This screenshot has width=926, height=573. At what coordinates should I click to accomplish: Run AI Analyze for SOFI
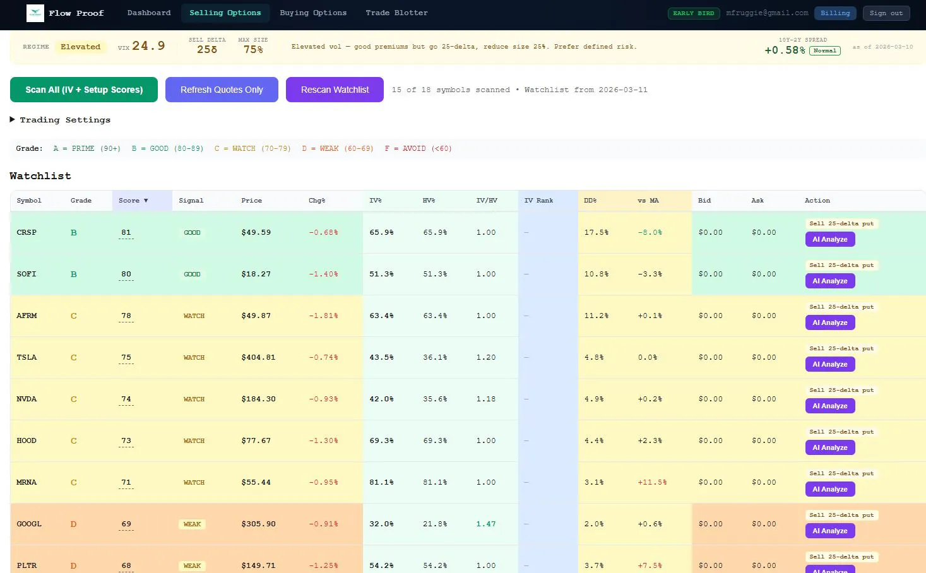[x=830, y=281]
